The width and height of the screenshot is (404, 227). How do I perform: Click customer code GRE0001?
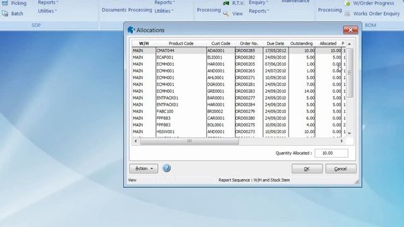(220, 91)
